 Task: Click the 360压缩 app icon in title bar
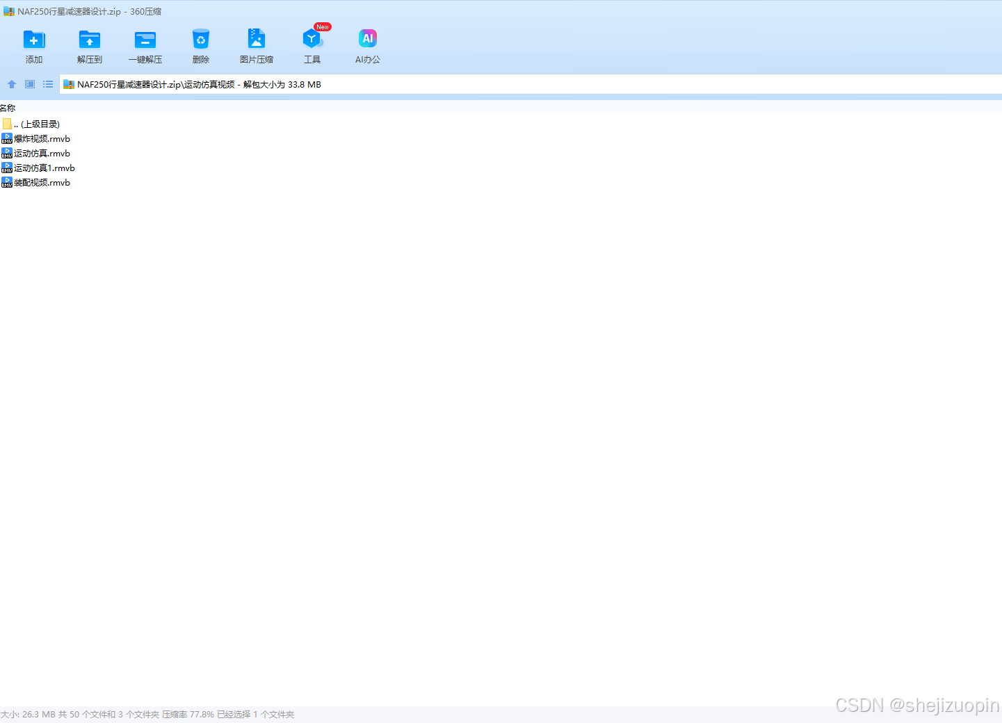(9, 11)
